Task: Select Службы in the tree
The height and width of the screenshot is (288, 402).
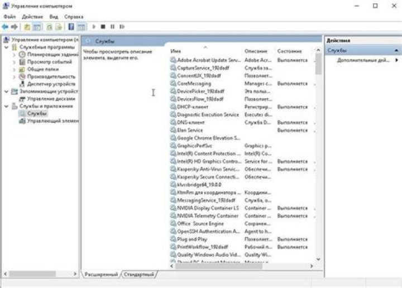Action: coord(37,113)
